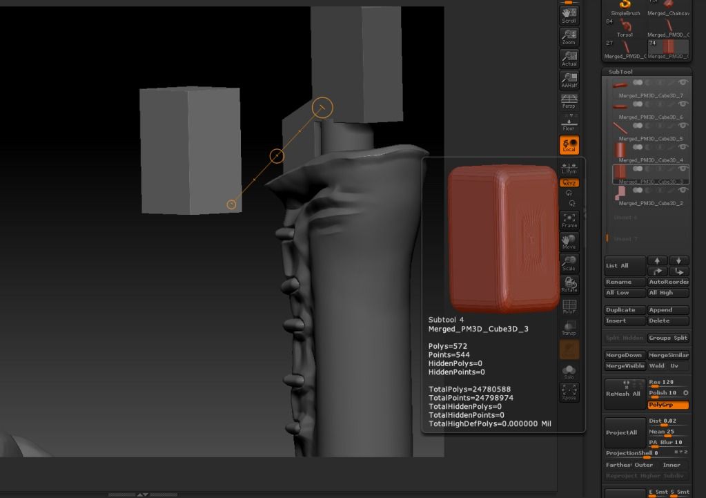This screenshot has height=498, width=706.
Task: Set view to Actual size
Action: pyautogui.click(x=569, y=59)
